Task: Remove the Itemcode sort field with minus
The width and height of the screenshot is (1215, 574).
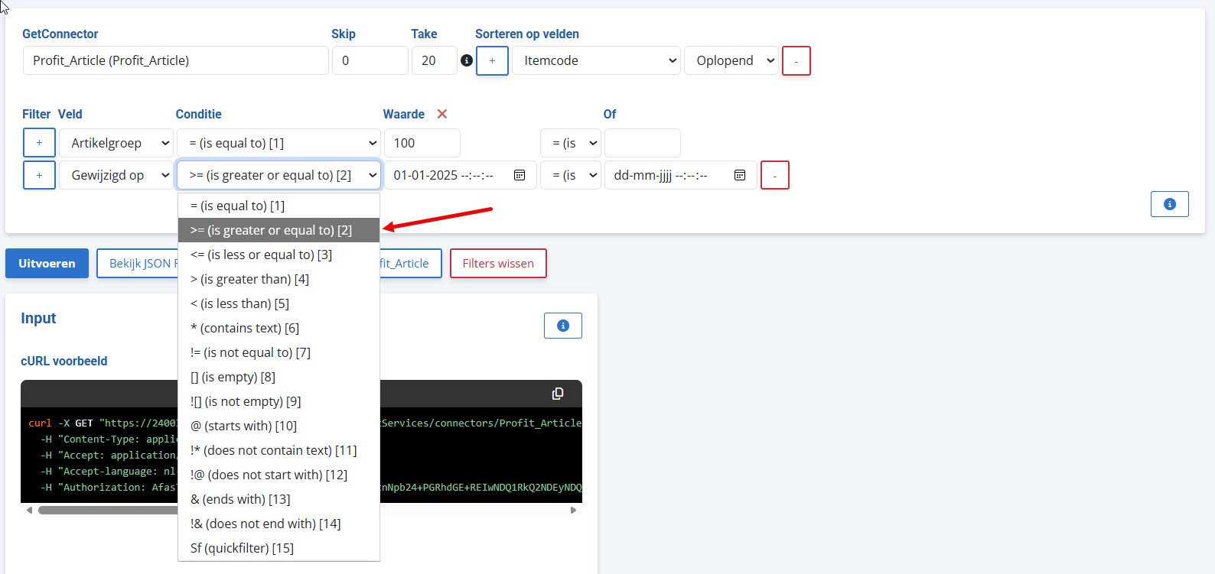Action: click(x=796, y=60)
